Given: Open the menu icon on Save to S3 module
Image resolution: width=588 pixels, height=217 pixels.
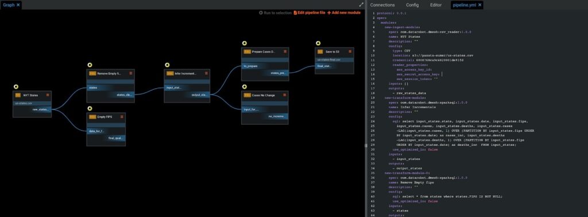Looking at the screenshot, I should (350, 52).
